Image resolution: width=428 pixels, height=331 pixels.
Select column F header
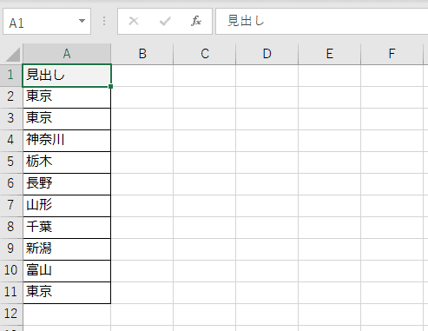(x=392, y=54)
